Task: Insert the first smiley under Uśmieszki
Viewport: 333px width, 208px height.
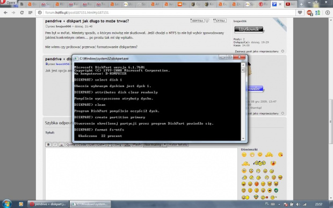Action: click(244, 155)
